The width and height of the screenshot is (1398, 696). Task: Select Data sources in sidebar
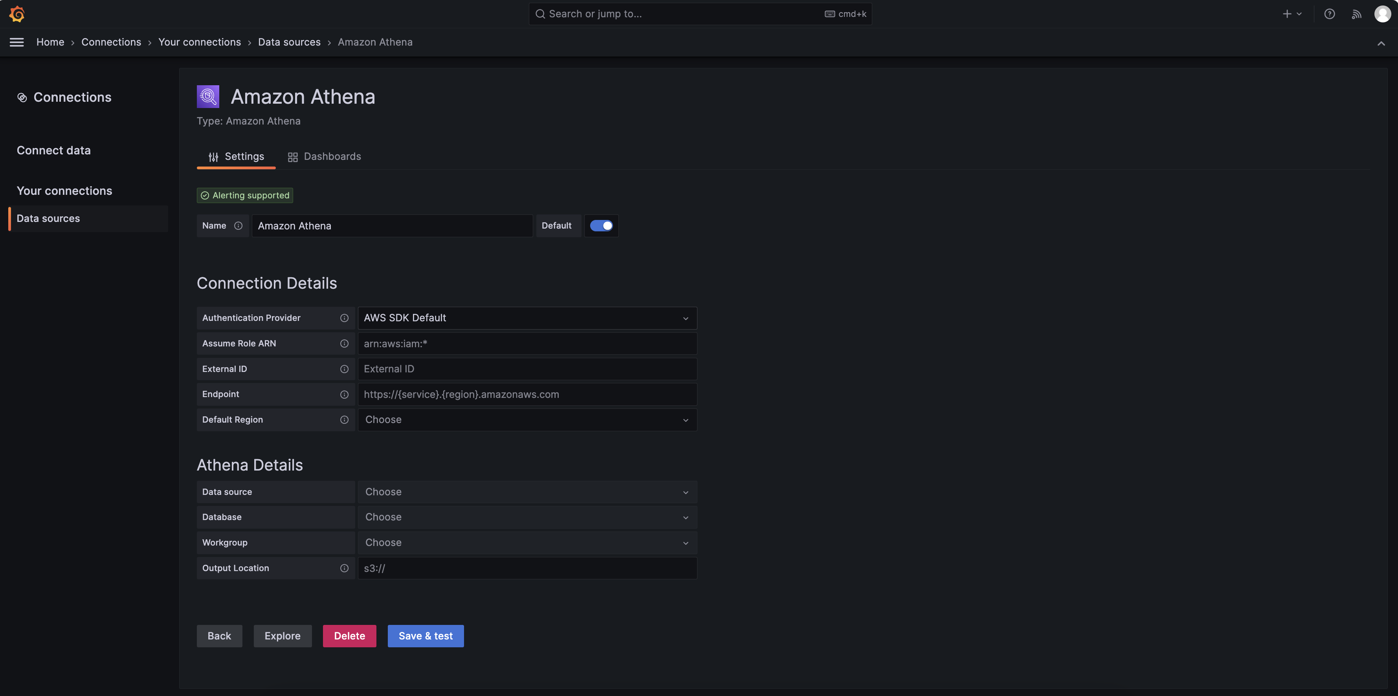88,219
